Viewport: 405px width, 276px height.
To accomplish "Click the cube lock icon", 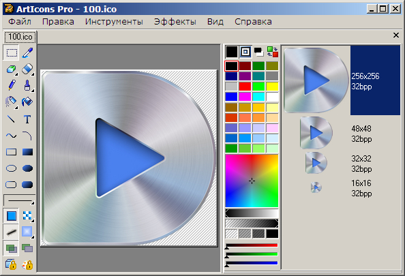I will pos(11,264).
